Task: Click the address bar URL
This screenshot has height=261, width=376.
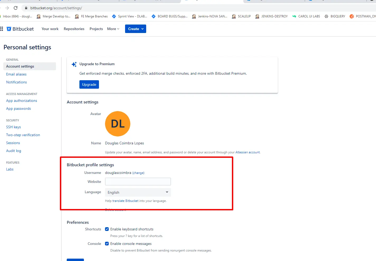Action: click(56, 8)
